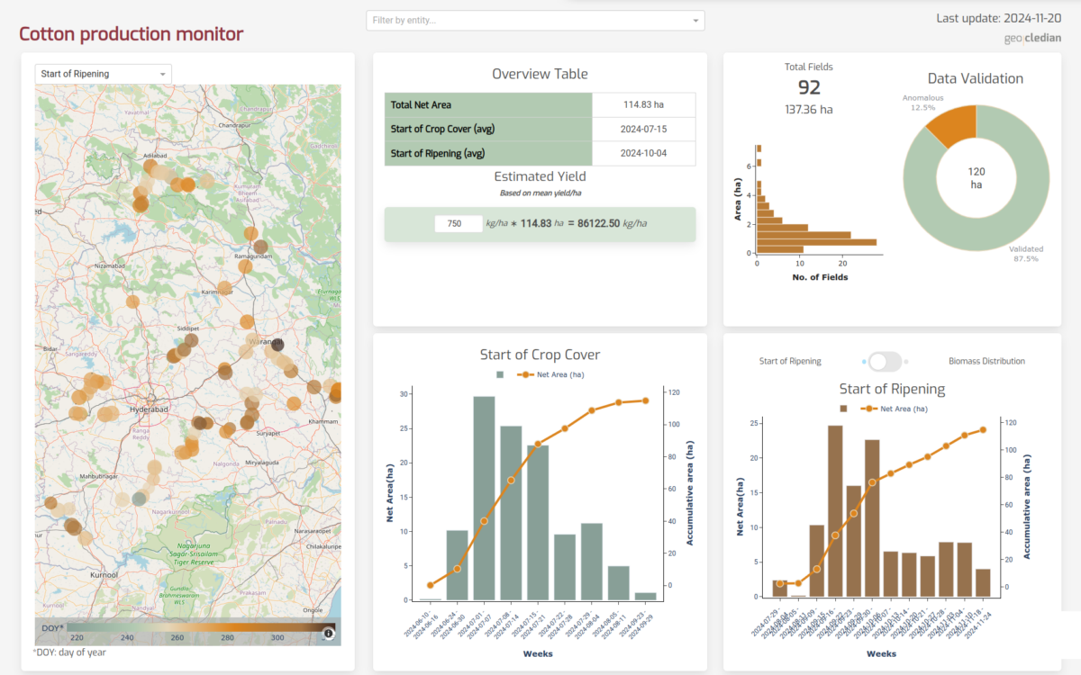1081x675 pixels.
Task: Toggle brown bar legend square in Start of Ripening chart
Action: (x=844, y=408)
